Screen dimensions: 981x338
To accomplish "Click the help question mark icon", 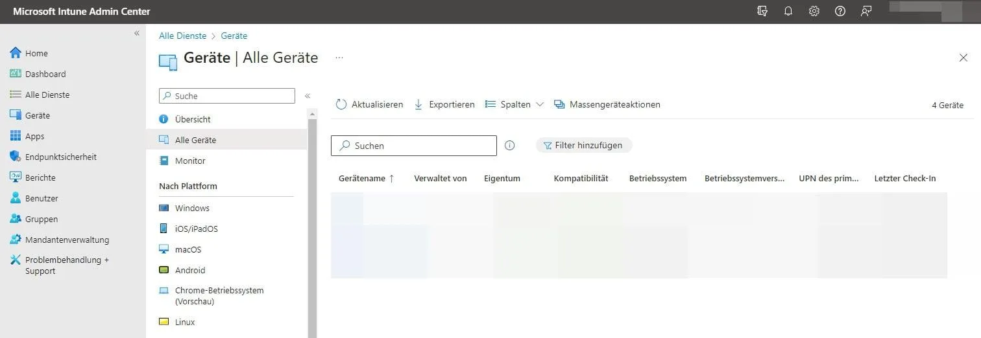I will coord(840,11).
